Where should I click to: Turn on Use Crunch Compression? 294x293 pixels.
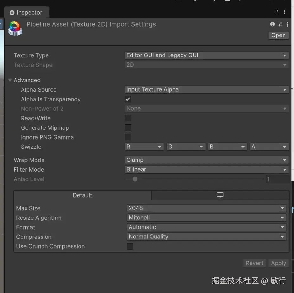point(130,246)
